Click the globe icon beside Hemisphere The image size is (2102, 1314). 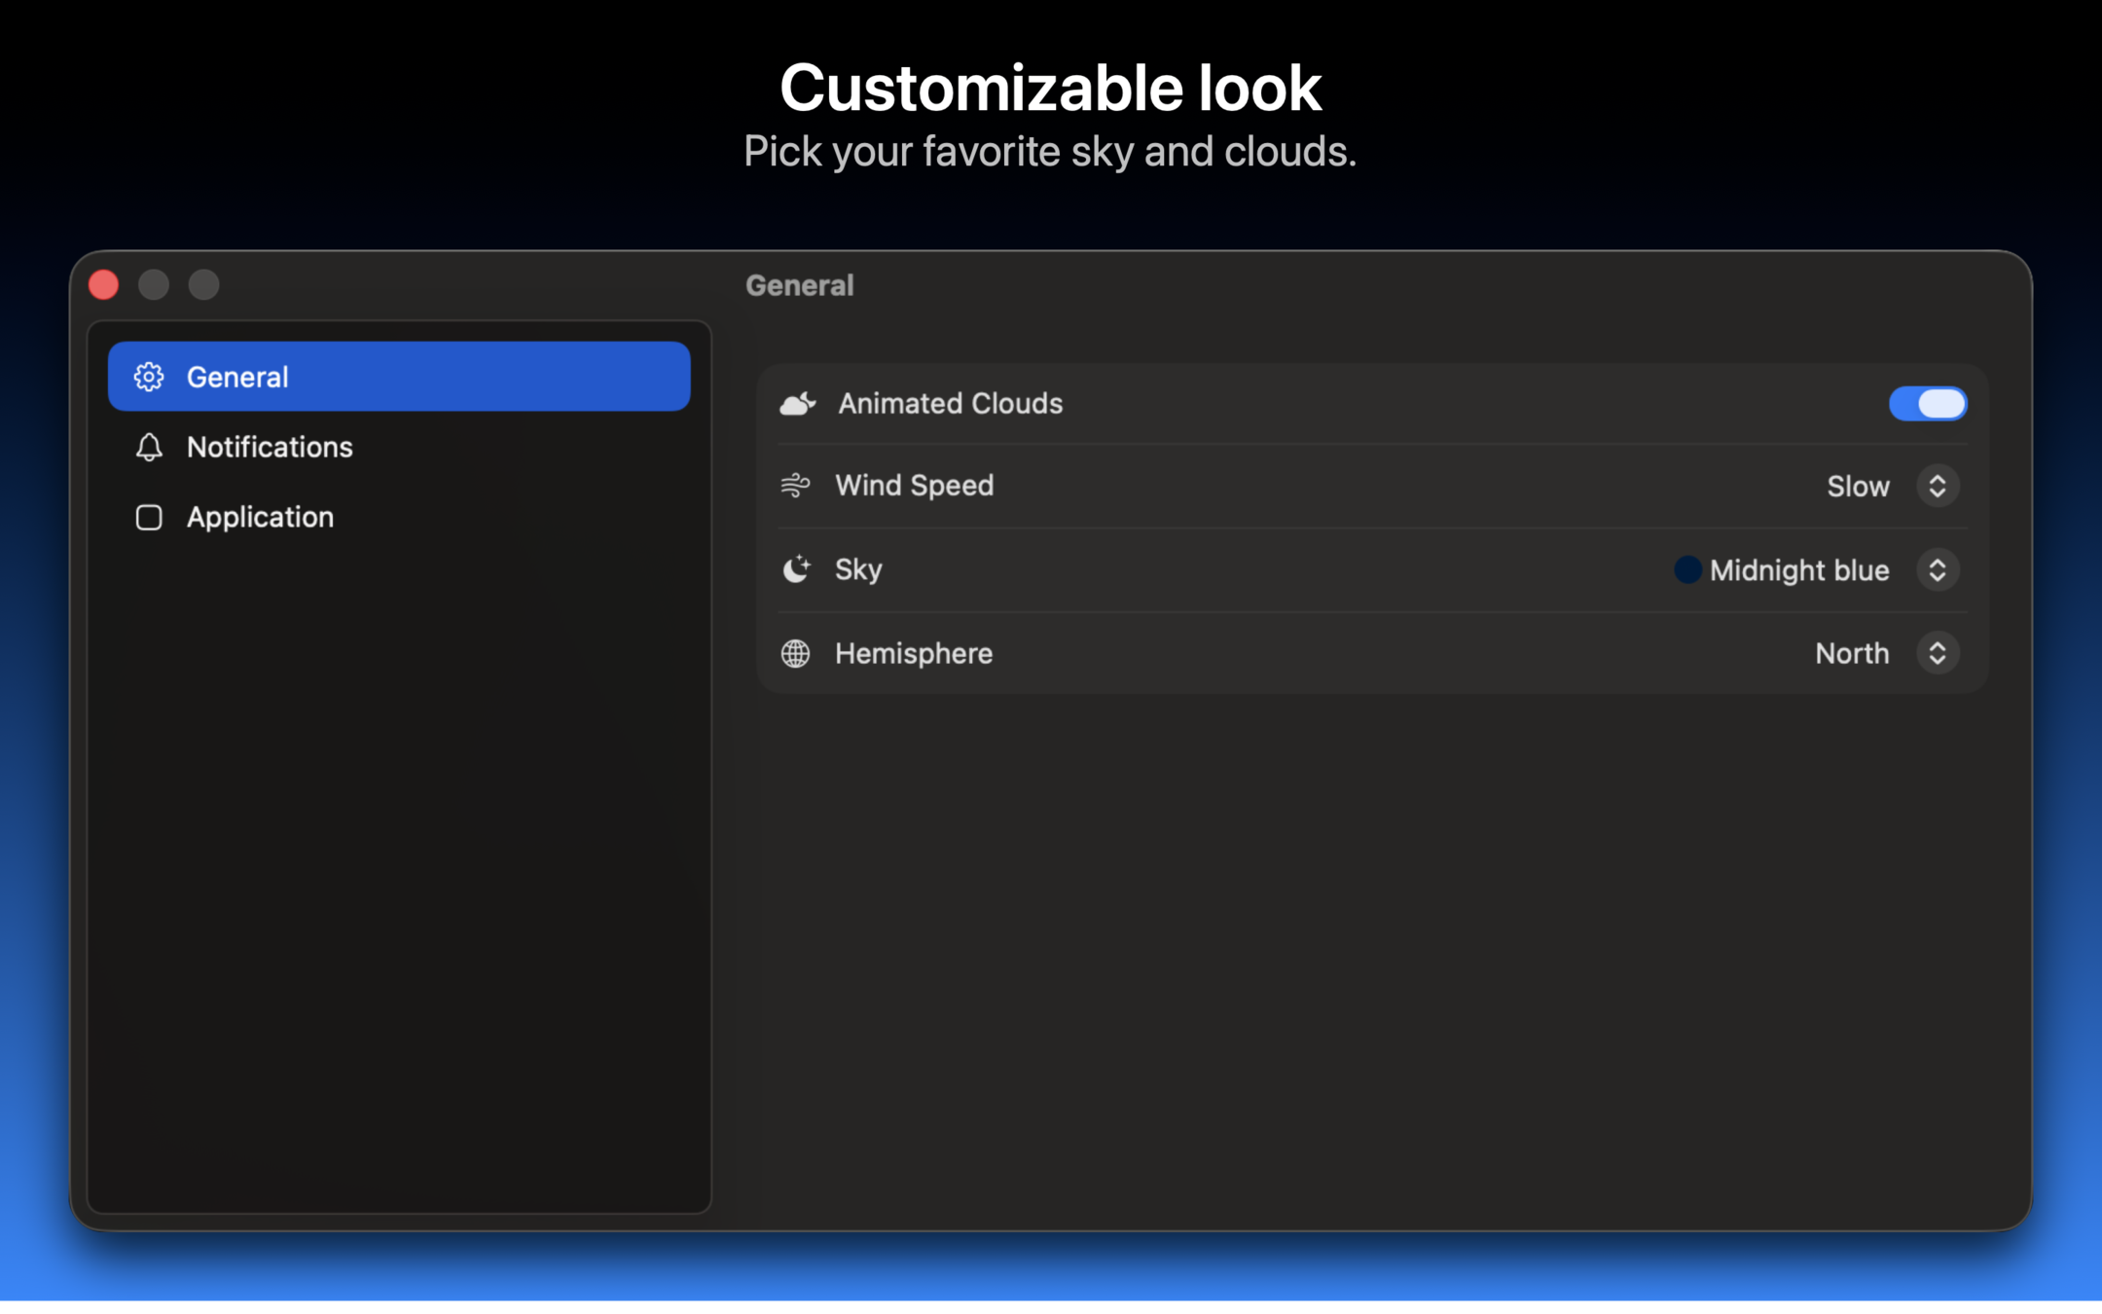click(x=795, y=653)
